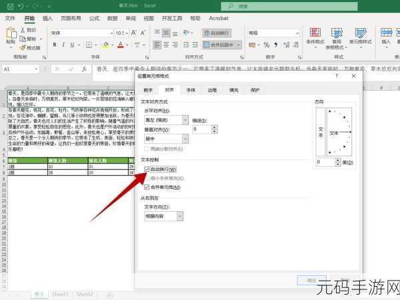Viewport: 400px width, 300px height.
Task: Open the font name 宋体 dropdown
Action: click(111, 33)
